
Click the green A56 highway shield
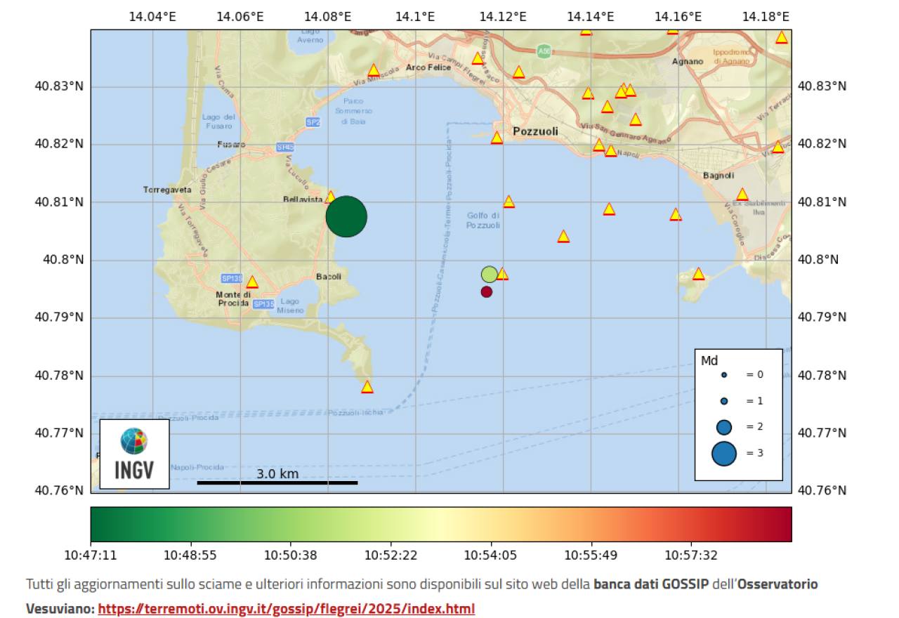point(544,51)
